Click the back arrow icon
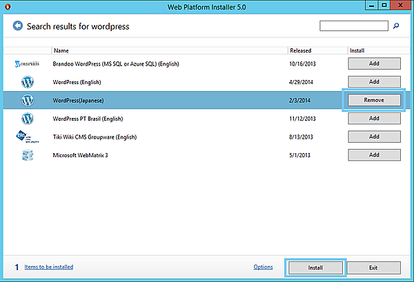The width and height of the screenshot is (414, 282). pyautogui.click(x=18, y=27)
